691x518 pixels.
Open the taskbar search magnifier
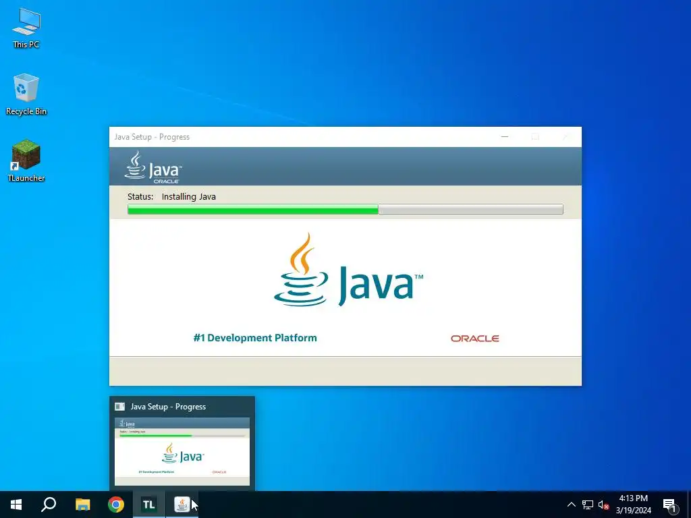coord(49,505)
